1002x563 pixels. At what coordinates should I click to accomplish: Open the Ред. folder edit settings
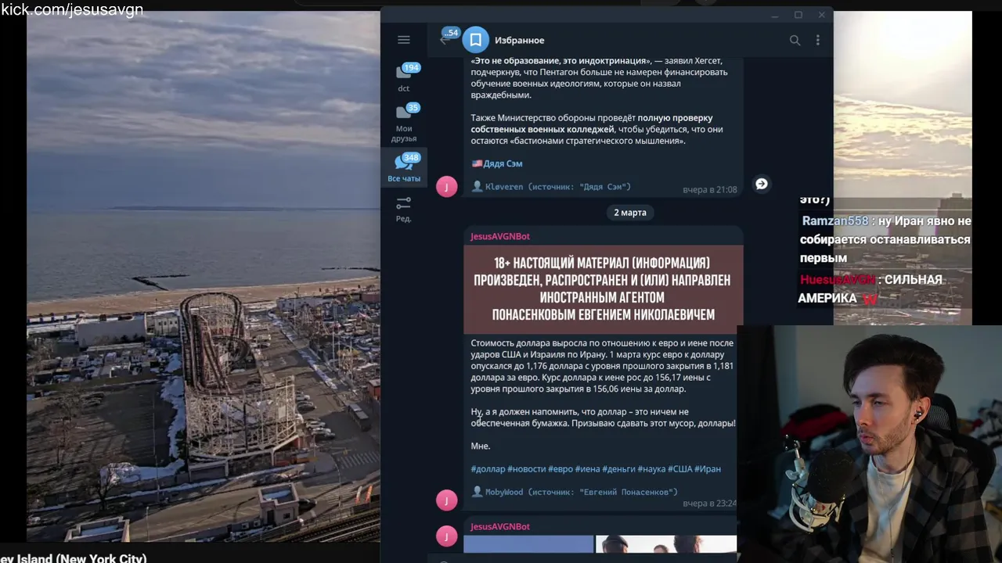(404, 209)
